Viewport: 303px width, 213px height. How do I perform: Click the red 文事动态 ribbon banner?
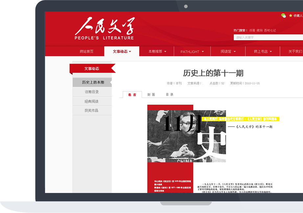click(92, 68)
